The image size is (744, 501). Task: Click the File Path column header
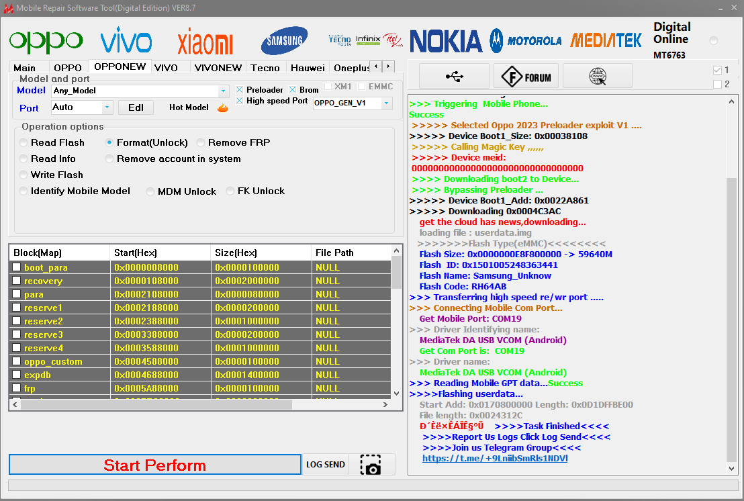tap(351, 253)
